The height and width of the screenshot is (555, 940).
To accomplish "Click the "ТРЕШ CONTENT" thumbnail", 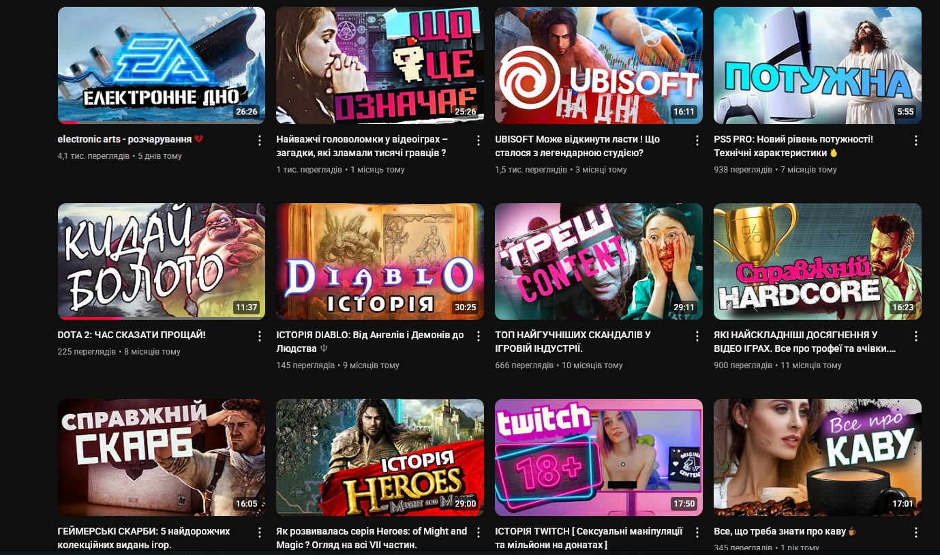I will pyautogui.click(x=599, y=261).
